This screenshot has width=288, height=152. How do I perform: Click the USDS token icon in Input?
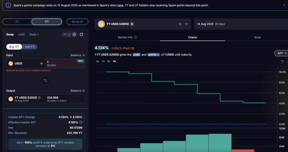(11, 63)
